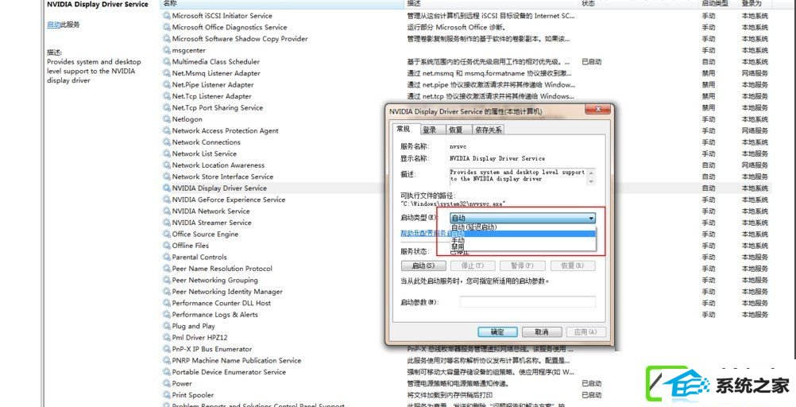
Task: Click the Net.Pipe Listener Adapter icon
Action: point(167,85)
